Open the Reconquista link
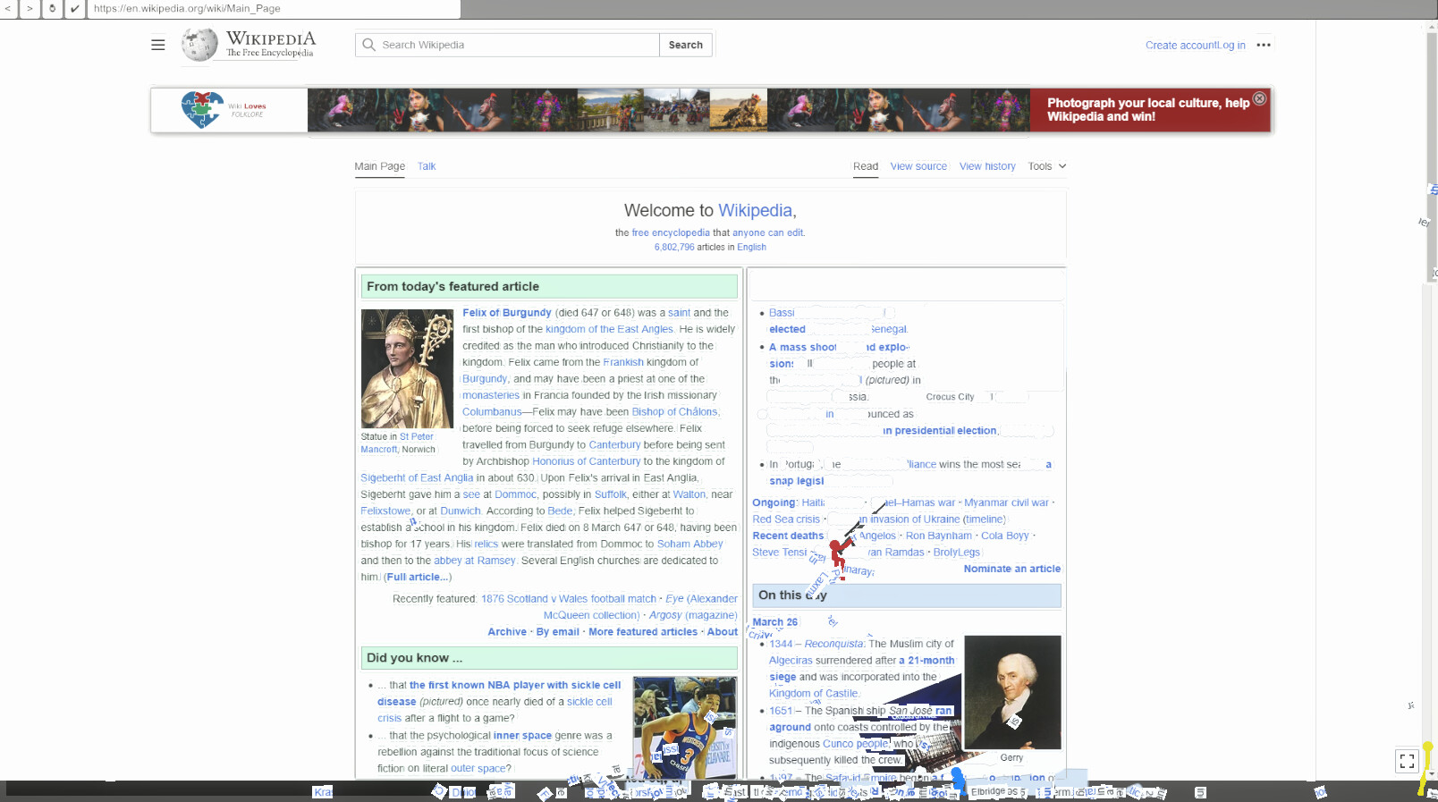Screen dimensions: 1438x802 pos(833,644)
